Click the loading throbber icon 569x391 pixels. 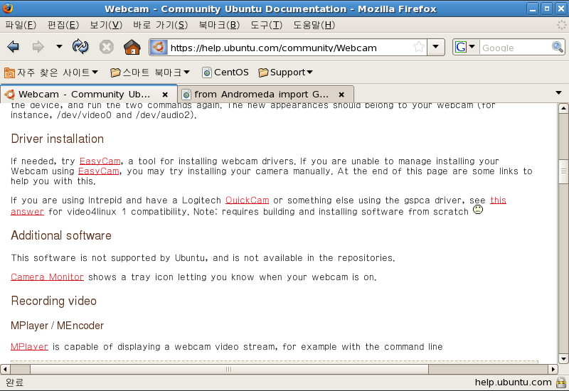[x=561, y=25]
